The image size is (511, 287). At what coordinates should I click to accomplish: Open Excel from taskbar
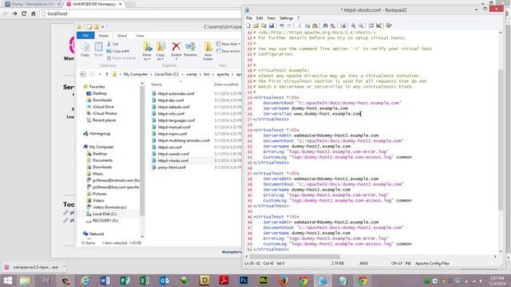145,280
